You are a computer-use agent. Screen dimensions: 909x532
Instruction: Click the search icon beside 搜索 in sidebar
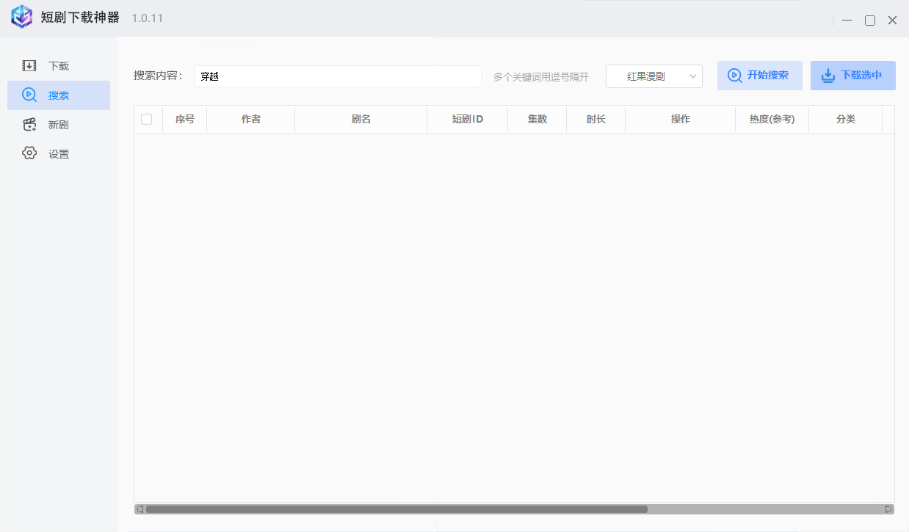click(29, 95)
